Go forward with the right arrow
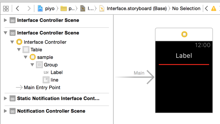This screenshot has height=124, width=220. pyautogui.click(x=29, y=8)
